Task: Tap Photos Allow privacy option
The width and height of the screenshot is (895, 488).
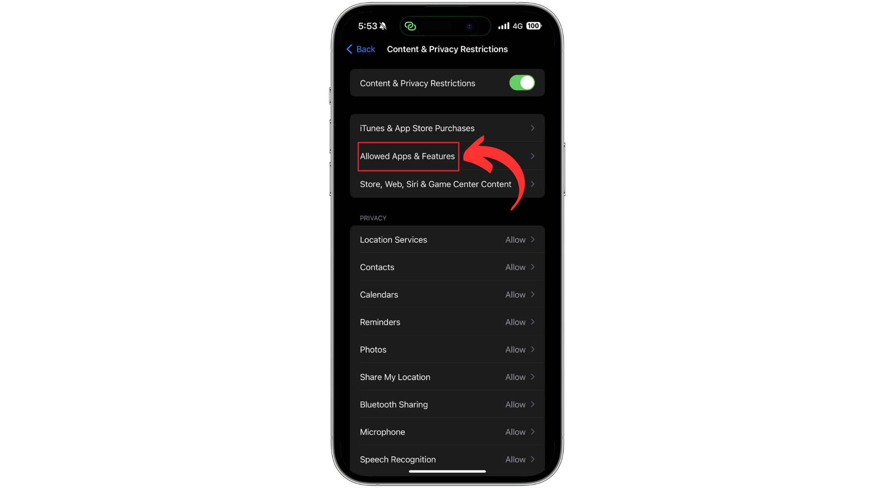Action: pos(448,350)
